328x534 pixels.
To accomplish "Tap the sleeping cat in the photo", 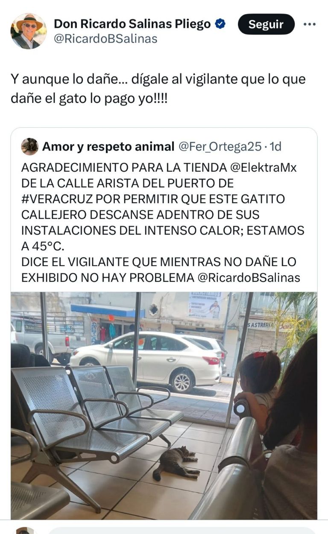I will (176, 463).
